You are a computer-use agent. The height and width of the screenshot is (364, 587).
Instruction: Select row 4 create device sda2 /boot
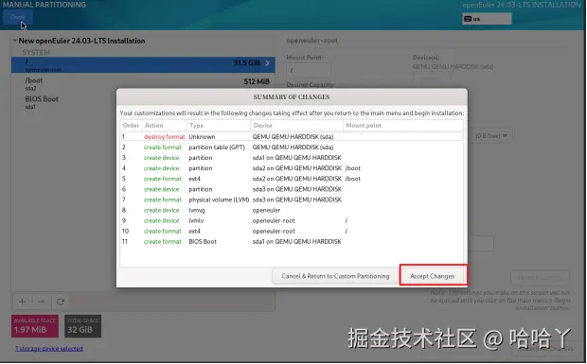(292, 168)
